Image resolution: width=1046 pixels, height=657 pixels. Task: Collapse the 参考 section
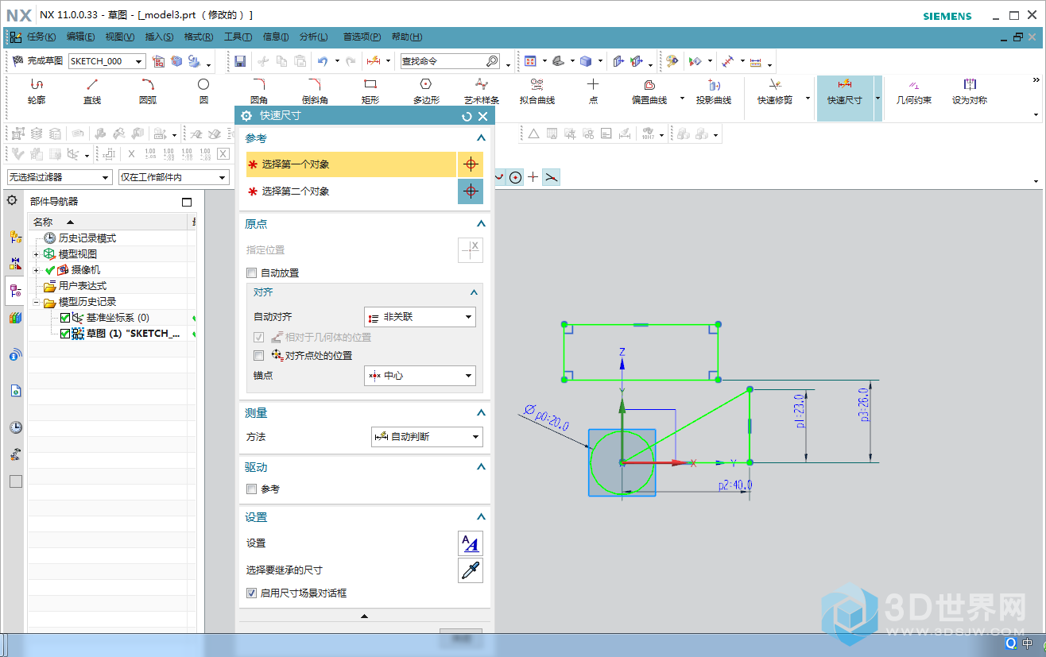click(x=480, y=138)
